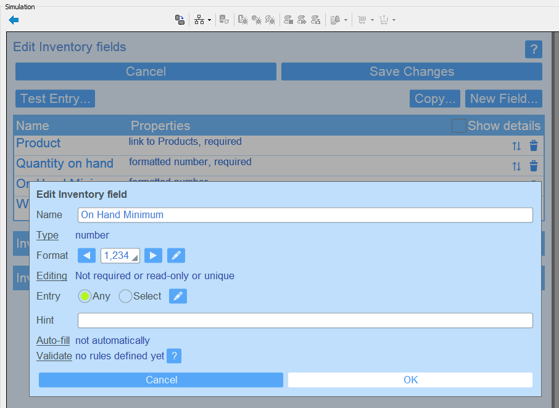Click into the Hint text field
The width and height of the screenshot is (559, 408).
point(305,320)
